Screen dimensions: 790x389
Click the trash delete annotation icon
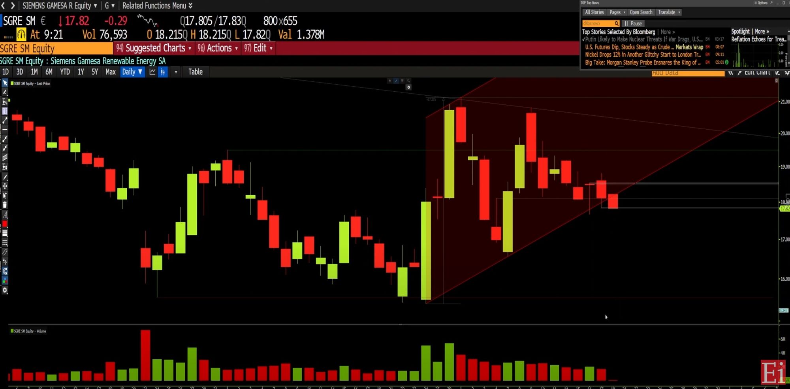(x=5, y=205)
